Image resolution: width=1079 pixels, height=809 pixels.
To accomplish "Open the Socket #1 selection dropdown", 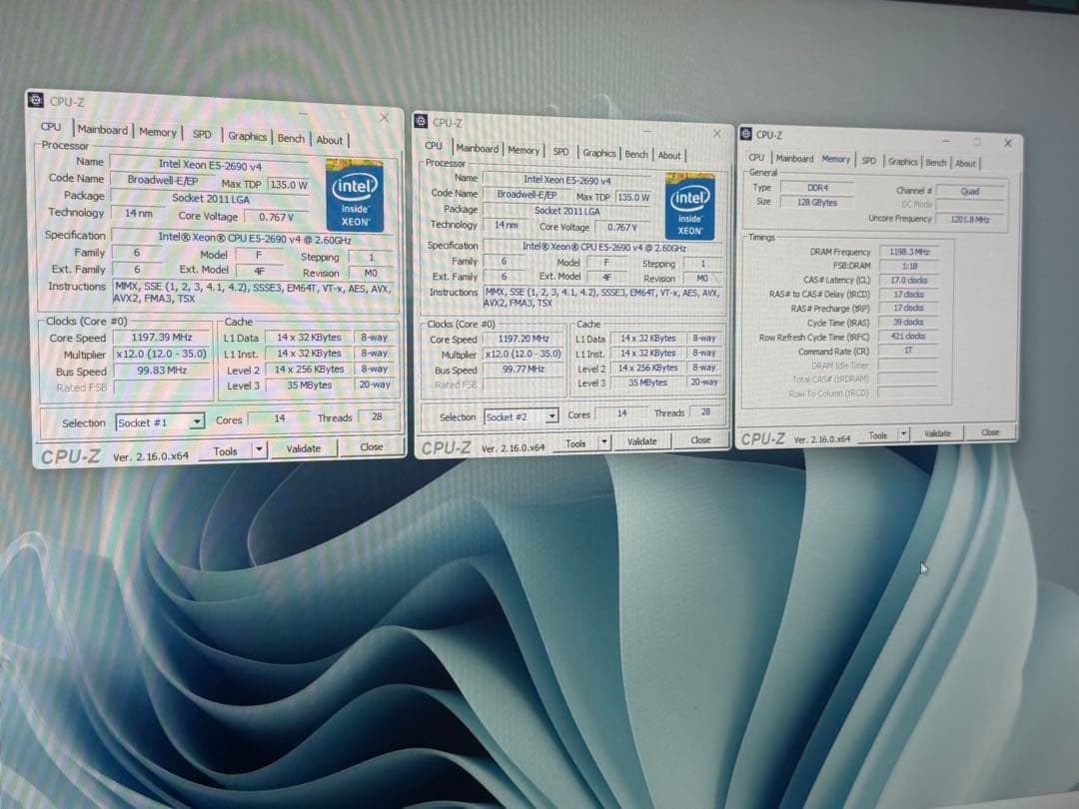I will (196, 422).
